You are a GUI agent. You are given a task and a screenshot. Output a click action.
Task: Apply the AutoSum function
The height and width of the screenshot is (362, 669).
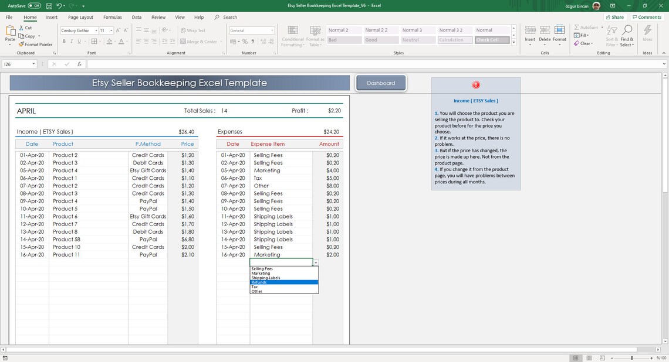588,27
